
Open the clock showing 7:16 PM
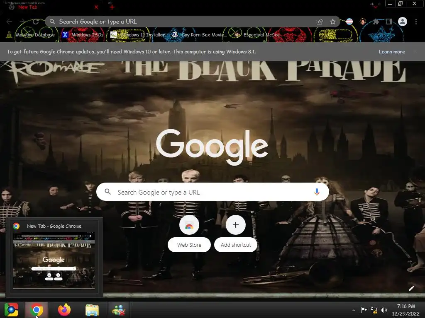[406, 310]
